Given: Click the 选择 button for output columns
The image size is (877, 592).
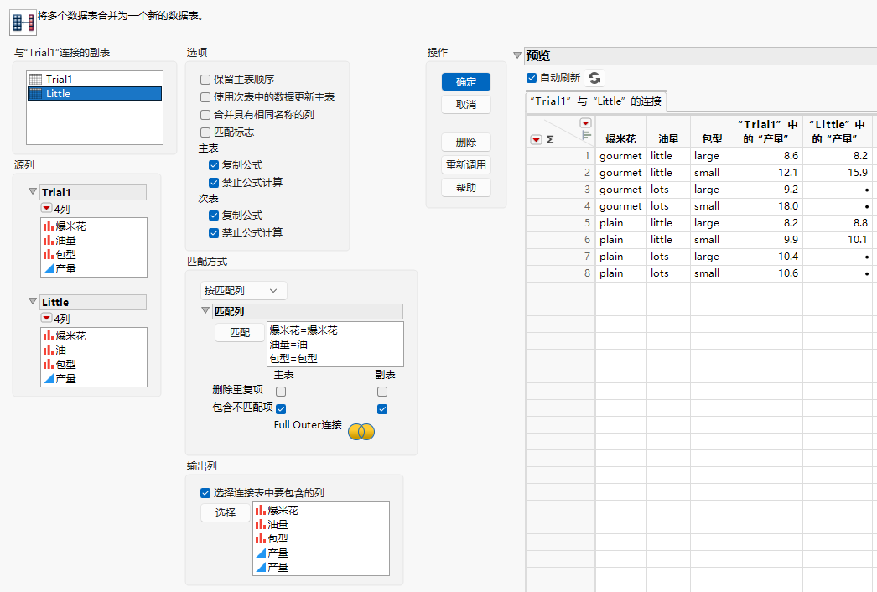Looking at the screenshot, I should pos(226,512).
